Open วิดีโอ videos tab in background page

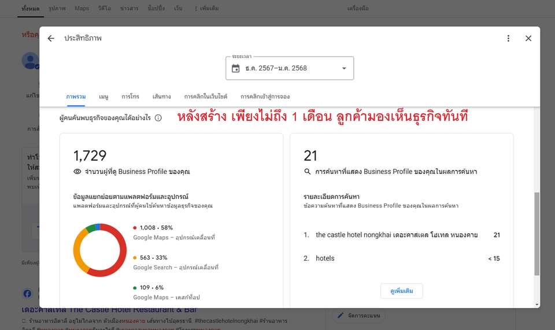105,9
